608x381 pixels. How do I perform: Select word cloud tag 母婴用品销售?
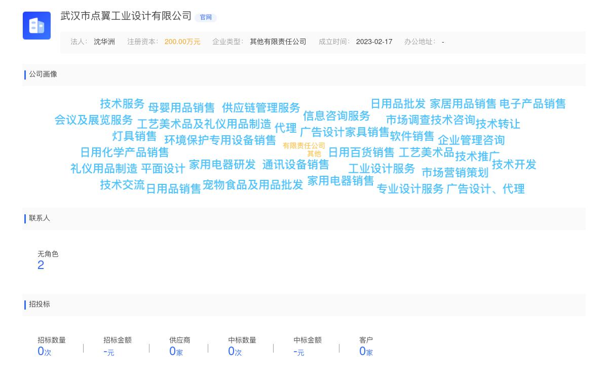pyautogui.click(x=181, y=108)
